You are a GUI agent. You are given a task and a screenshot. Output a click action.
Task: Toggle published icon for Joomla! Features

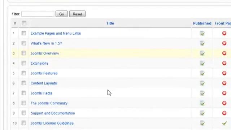(202, 73)
